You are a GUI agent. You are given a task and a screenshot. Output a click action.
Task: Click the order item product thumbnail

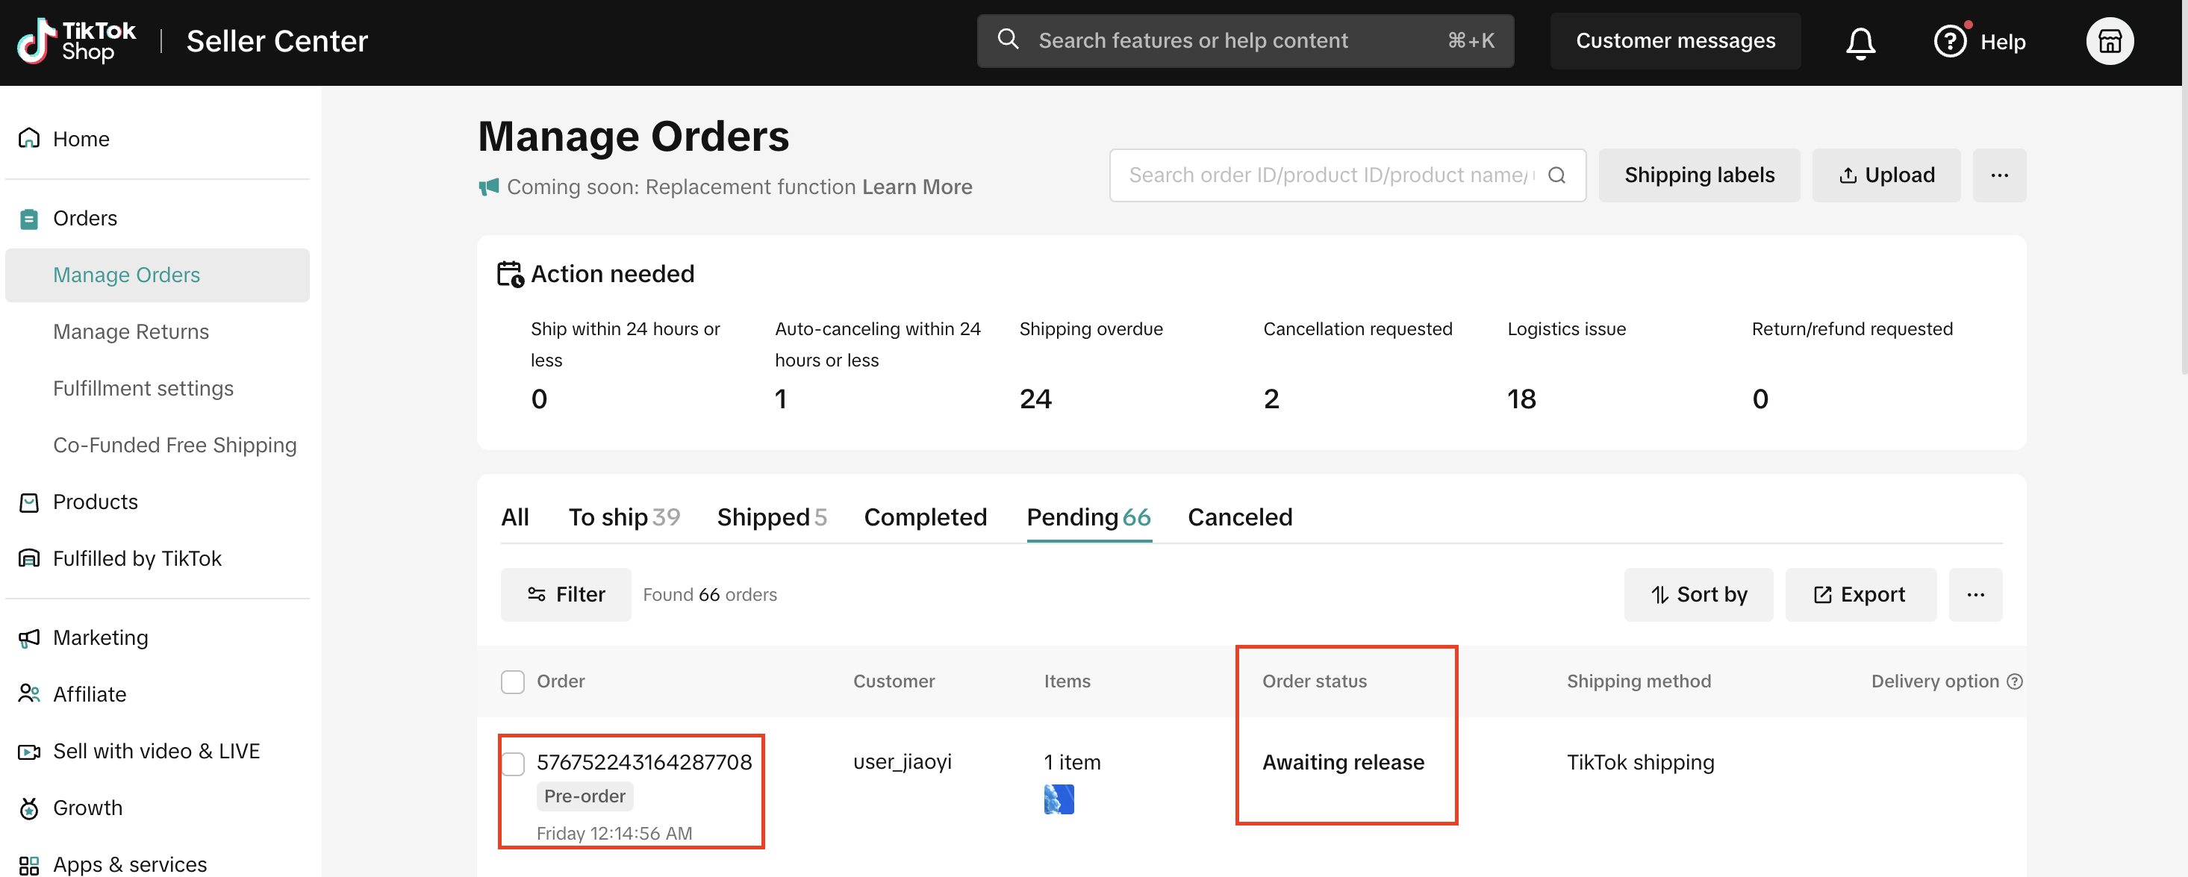pyautogui.click(x=1059, y=799)
